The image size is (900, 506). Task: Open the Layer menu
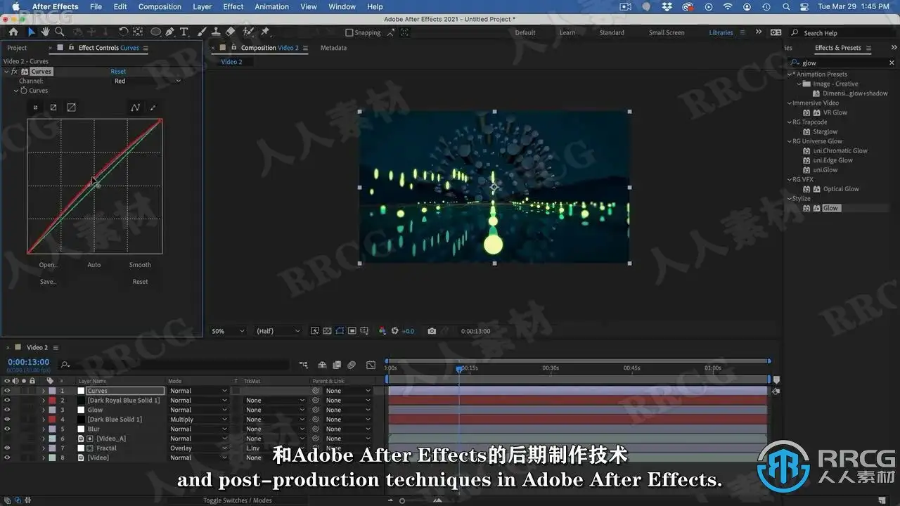[202, 7]
